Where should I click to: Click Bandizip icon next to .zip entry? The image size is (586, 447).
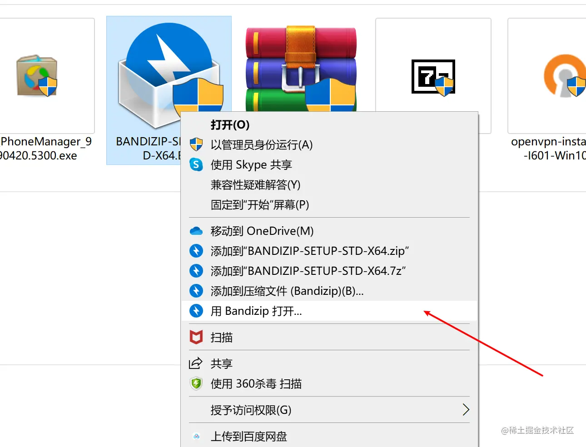pos(196,251)
